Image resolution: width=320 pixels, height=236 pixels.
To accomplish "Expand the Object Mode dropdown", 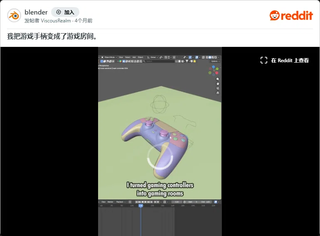I will point(109,57).
